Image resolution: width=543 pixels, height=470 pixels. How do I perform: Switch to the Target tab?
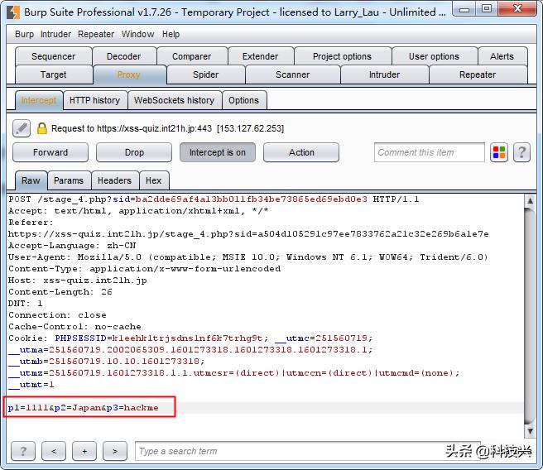coord(54,74)
